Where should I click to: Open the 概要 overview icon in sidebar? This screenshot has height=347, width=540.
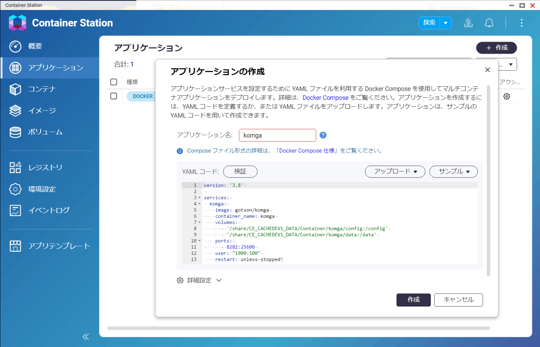pos(15,46)
